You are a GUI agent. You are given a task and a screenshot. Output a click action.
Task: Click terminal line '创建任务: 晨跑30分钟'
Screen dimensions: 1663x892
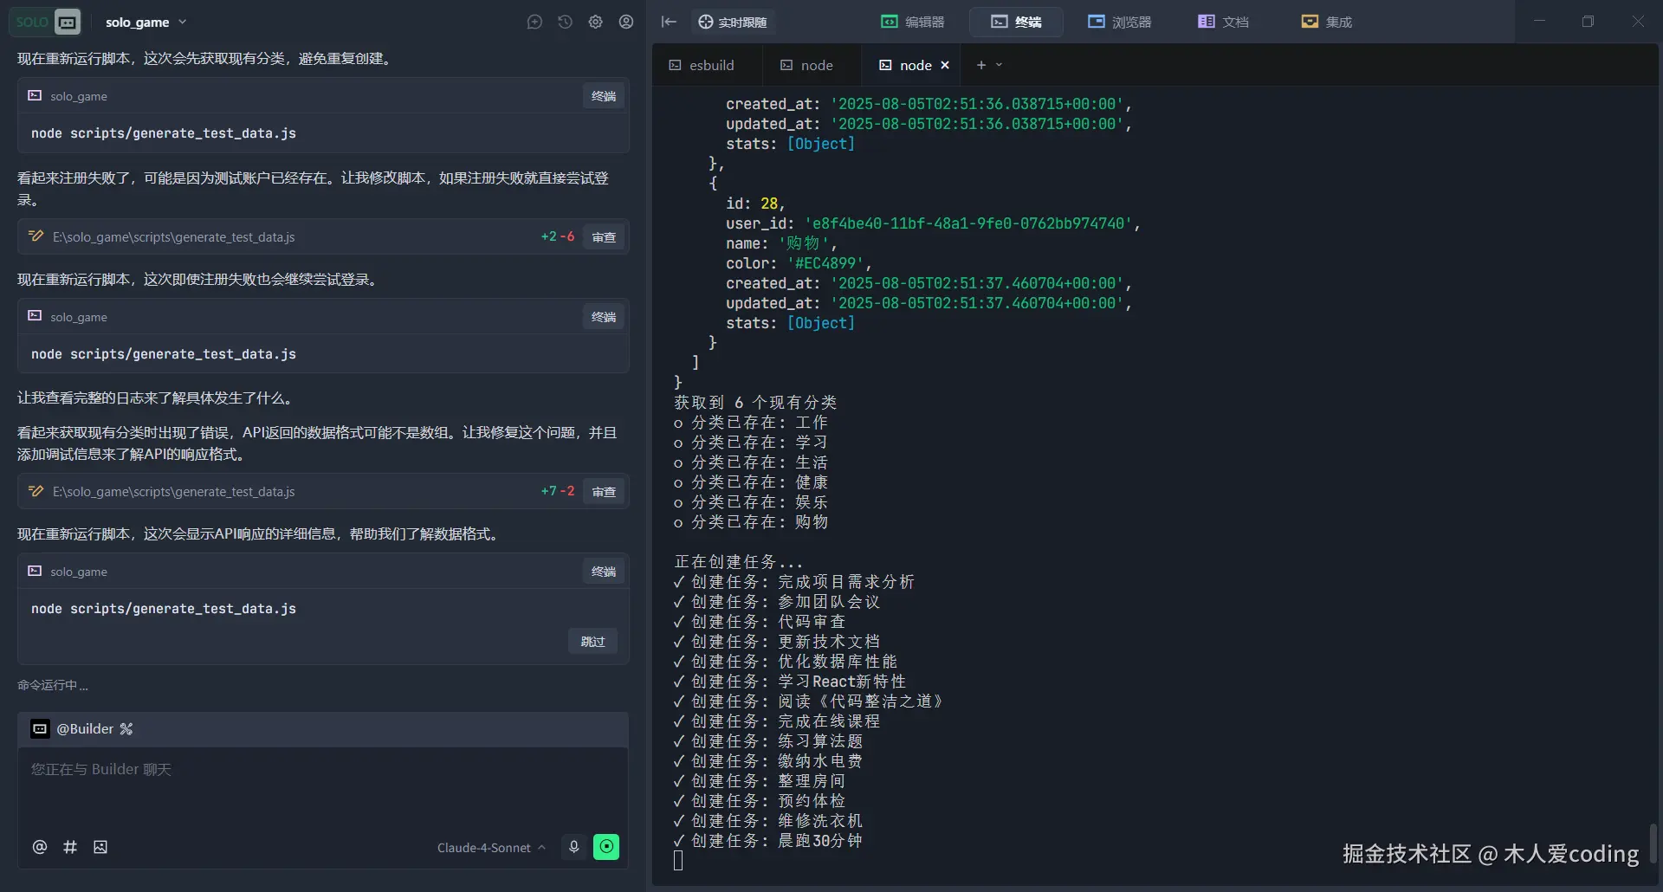coord(768,841)
